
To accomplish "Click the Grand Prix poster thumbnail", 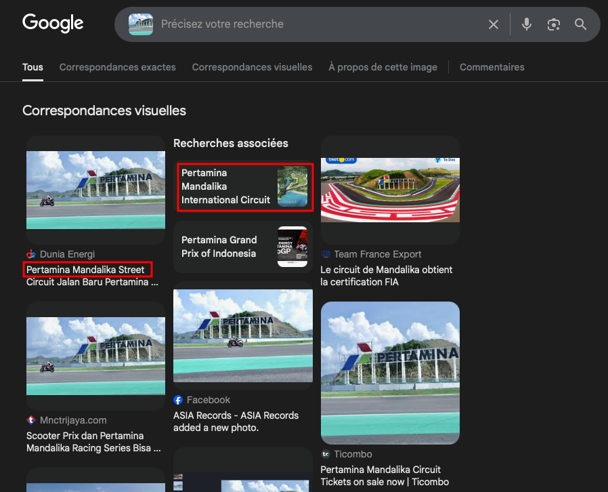I will coord(292,247).
